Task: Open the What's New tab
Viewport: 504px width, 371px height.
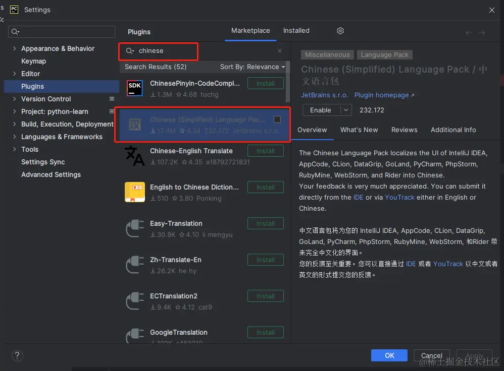Action: pos(359,130)
